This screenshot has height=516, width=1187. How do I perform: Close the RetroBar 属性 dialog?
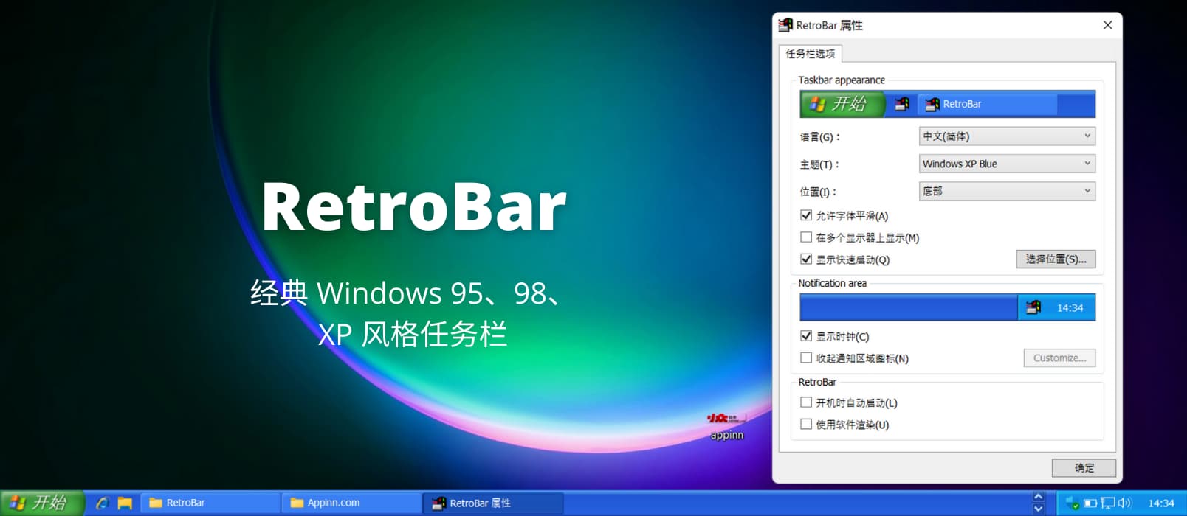coord(1107,25)
